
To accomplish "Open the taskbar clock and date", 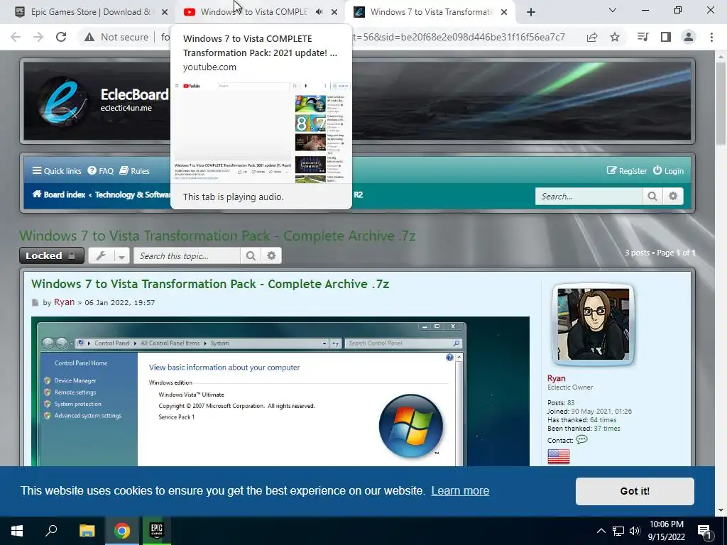I will point(666,531).
